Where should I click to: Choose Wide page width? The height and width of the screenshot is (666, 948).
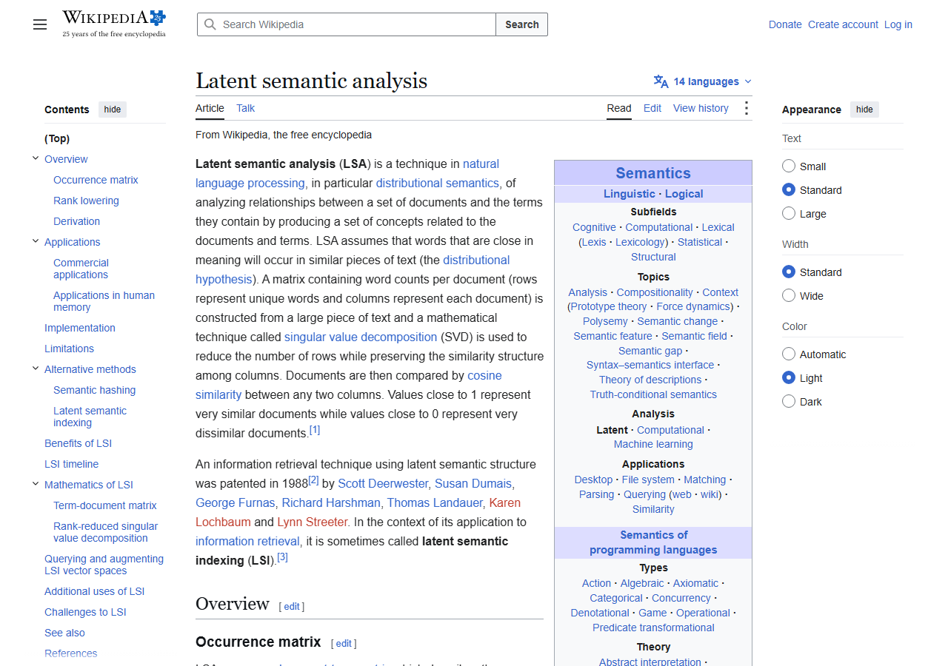pyautogui.click(x=789, y=296)
